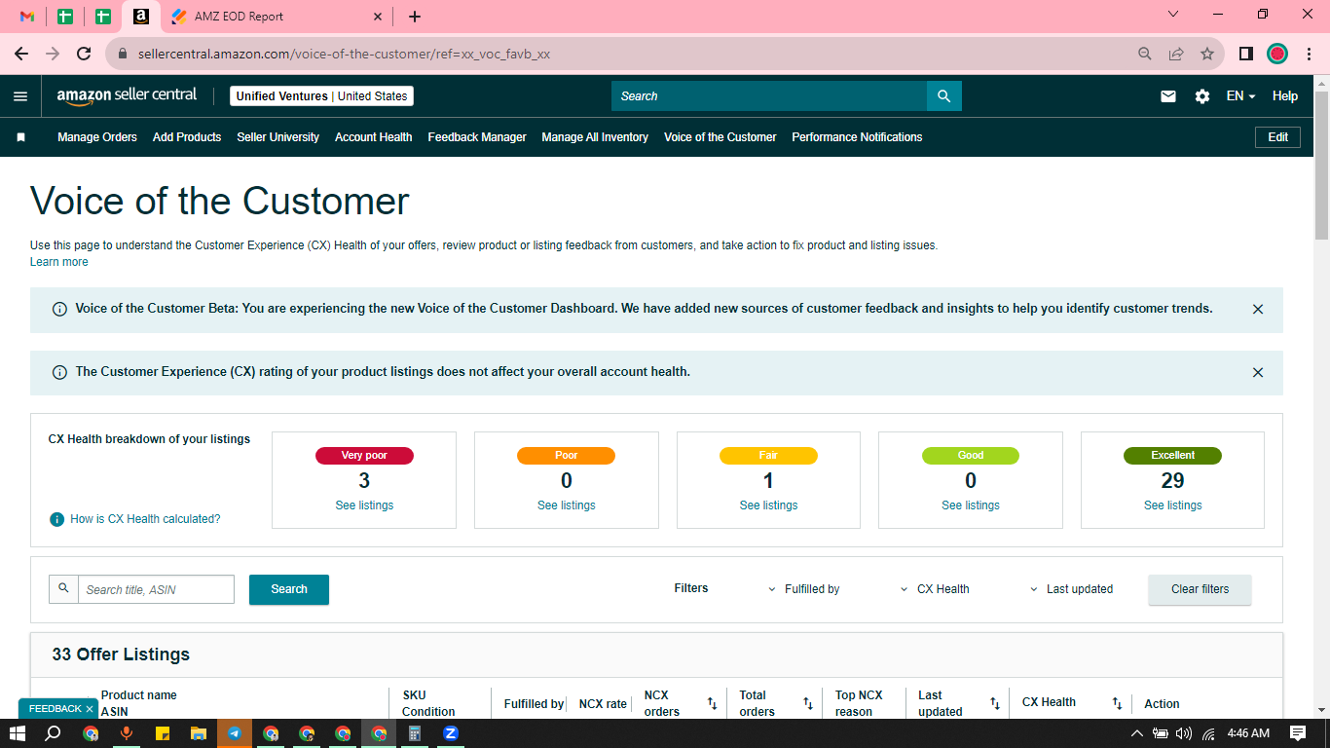Open Voice of the Customer nav link

coord(720,137)
